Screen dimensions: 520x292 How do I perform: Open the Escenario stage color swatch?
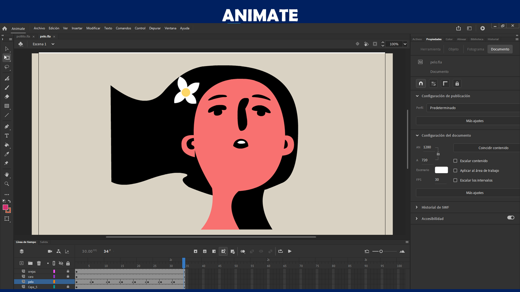(441, 170)
